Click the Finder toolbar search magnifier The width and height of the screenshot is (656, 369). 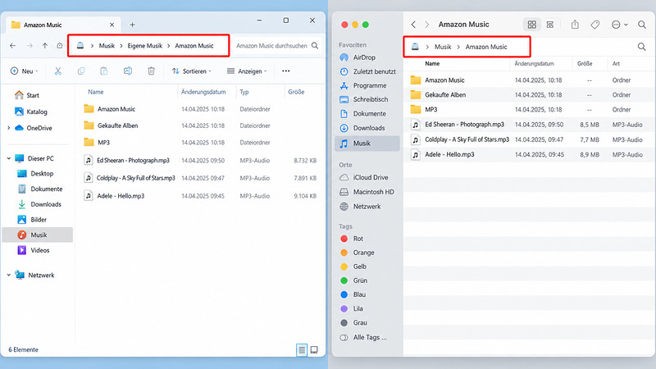pyautogui.click(x=642, y=25)
